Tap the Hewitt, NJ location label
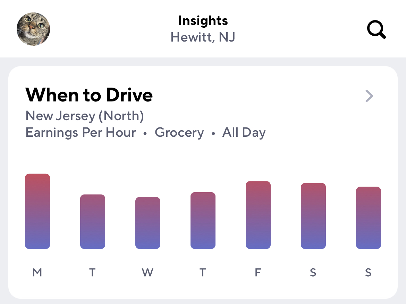 click(x=203, y=37)
